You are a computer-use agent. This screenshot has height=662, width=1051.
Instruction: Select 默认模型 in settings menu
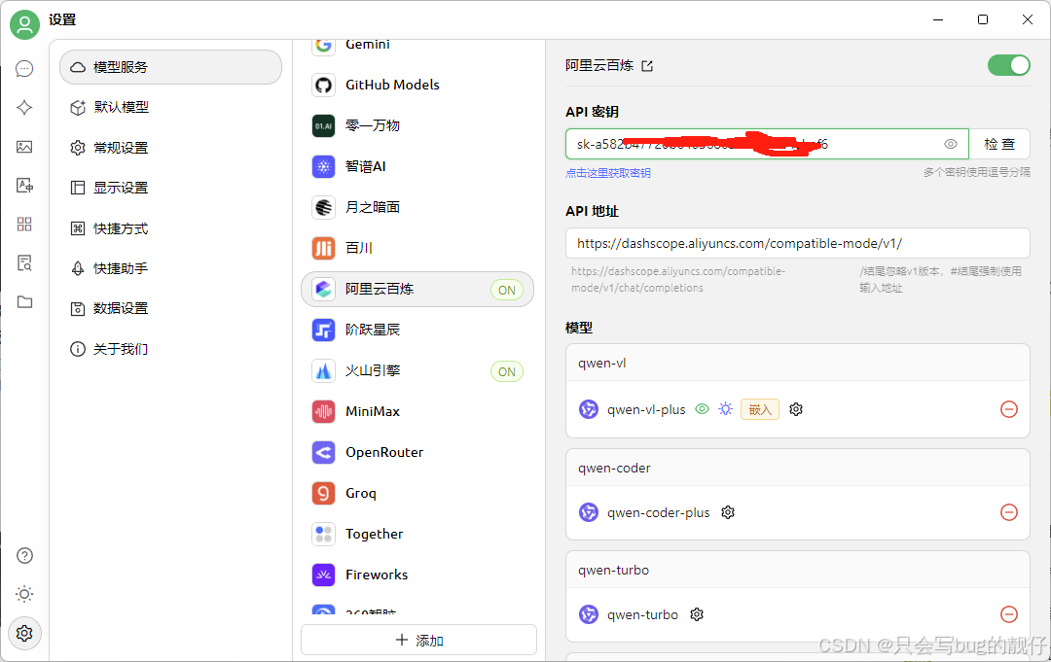pos(171,107)
